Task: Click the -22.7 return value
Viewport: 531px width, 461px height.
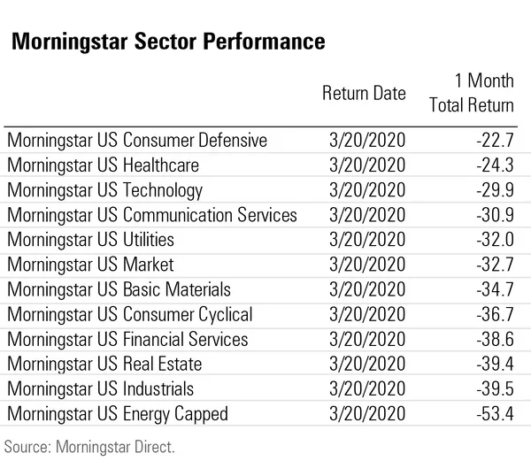Action: (x=494, y=141)
